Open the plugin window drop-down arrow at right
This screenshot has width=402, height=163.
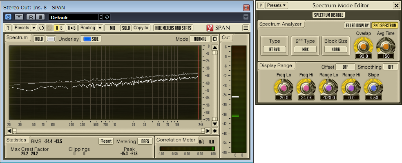click(x=246, y=17)
